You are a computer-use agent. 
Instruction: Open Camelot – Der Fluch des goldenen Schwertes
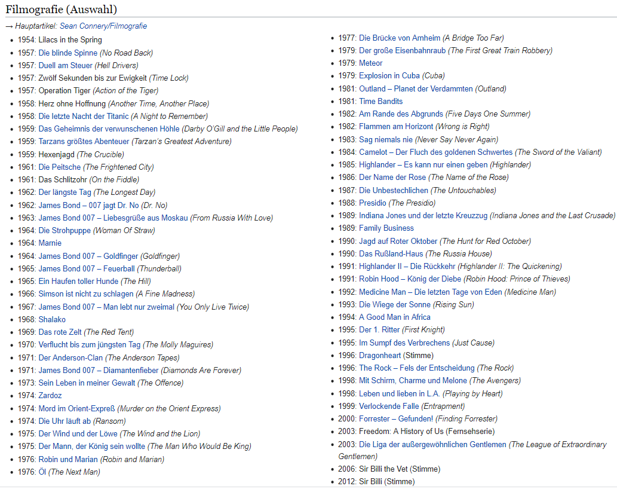tap(436, 152)
